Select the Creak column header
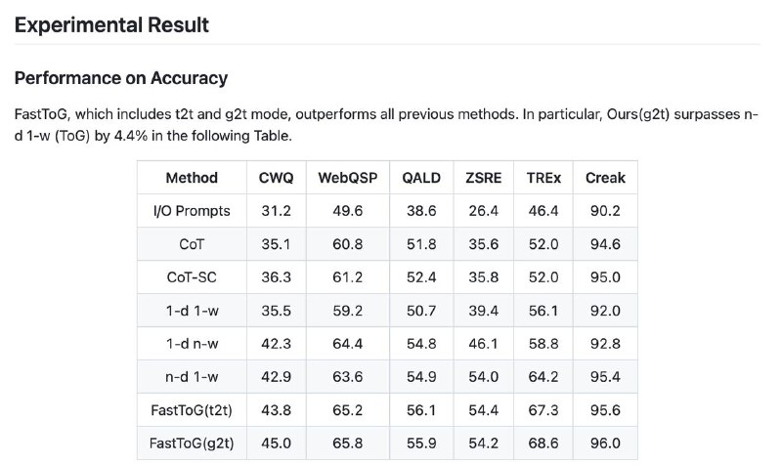 click(605, 178)
